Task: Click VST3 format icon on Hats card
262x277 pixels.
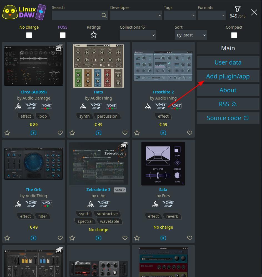Action: pyautogui.click(x=96, y=106)
